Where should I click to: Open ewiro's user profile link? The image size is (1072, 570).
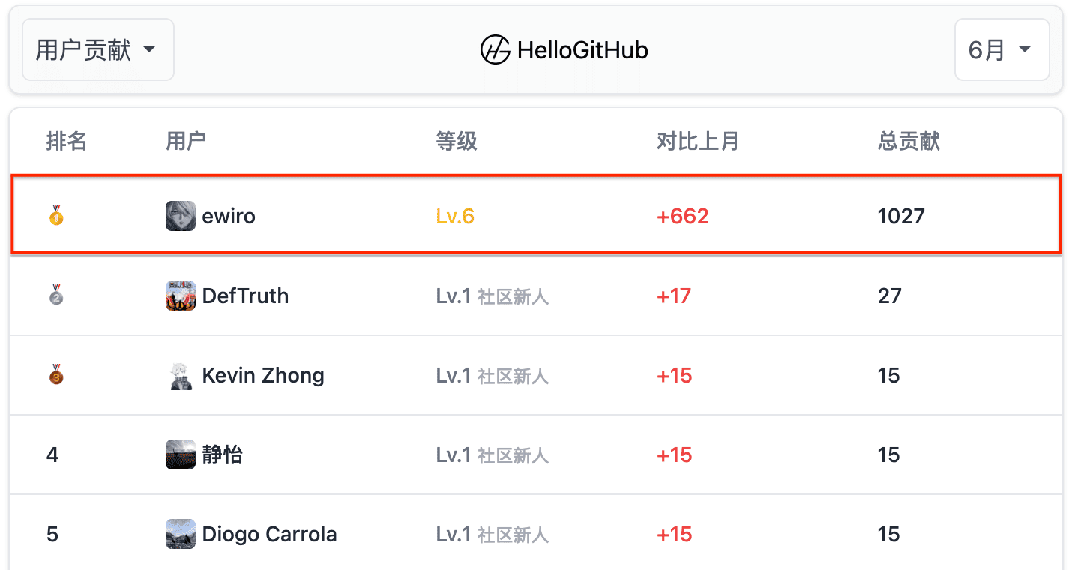[229, 217]
